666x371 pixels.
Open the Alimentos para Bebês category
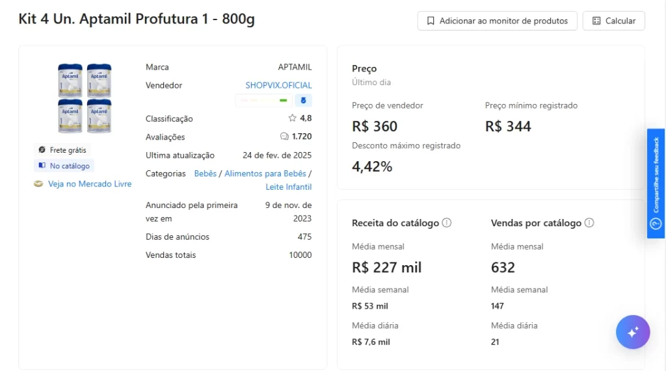(265, 173)
